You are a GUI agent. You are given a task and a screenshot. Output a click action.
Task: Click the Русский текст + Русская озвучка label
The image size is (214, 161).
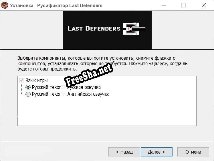(66, 87)
